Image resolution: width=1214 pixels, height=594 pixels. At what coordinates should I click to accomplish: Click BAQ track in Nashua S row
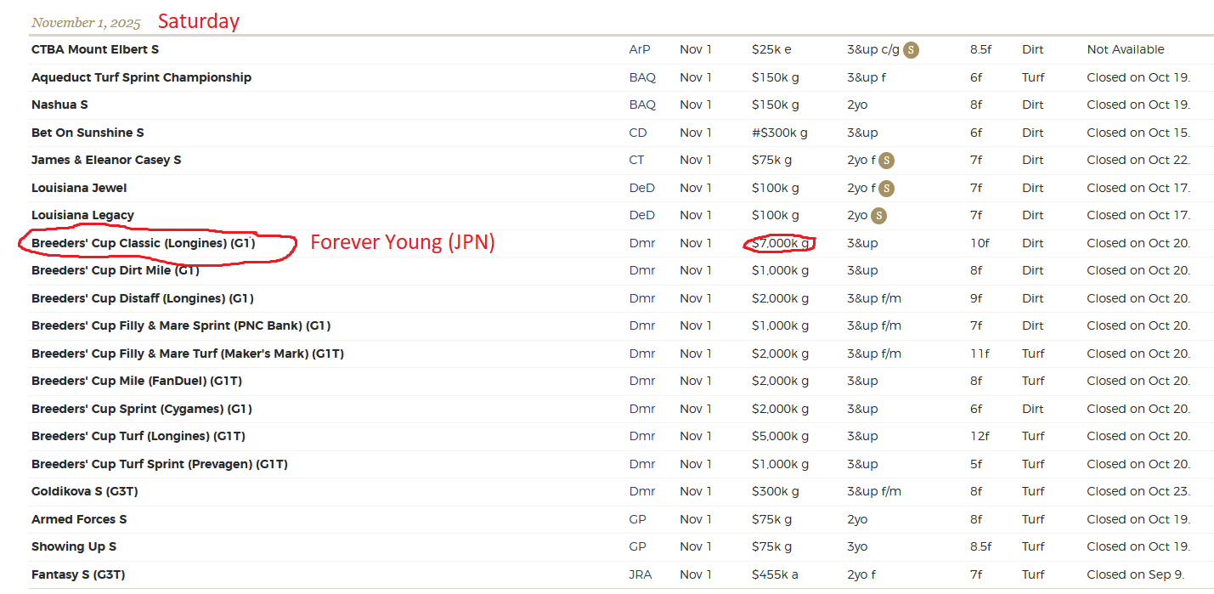(x=642, y=105)
